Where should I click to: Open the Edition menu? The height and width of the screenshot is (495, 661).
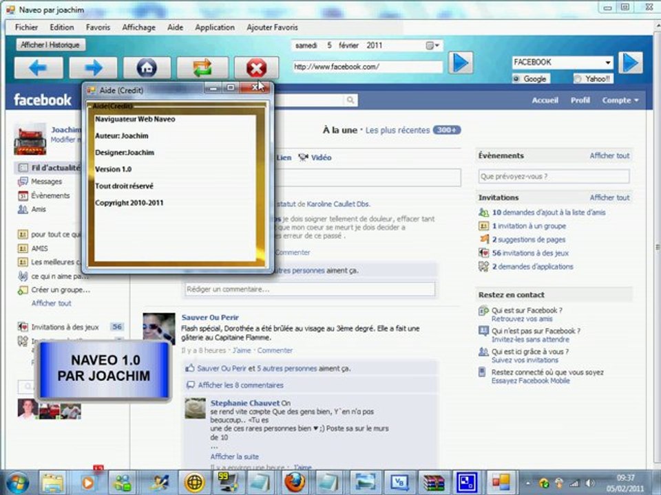tap(61, 27)
